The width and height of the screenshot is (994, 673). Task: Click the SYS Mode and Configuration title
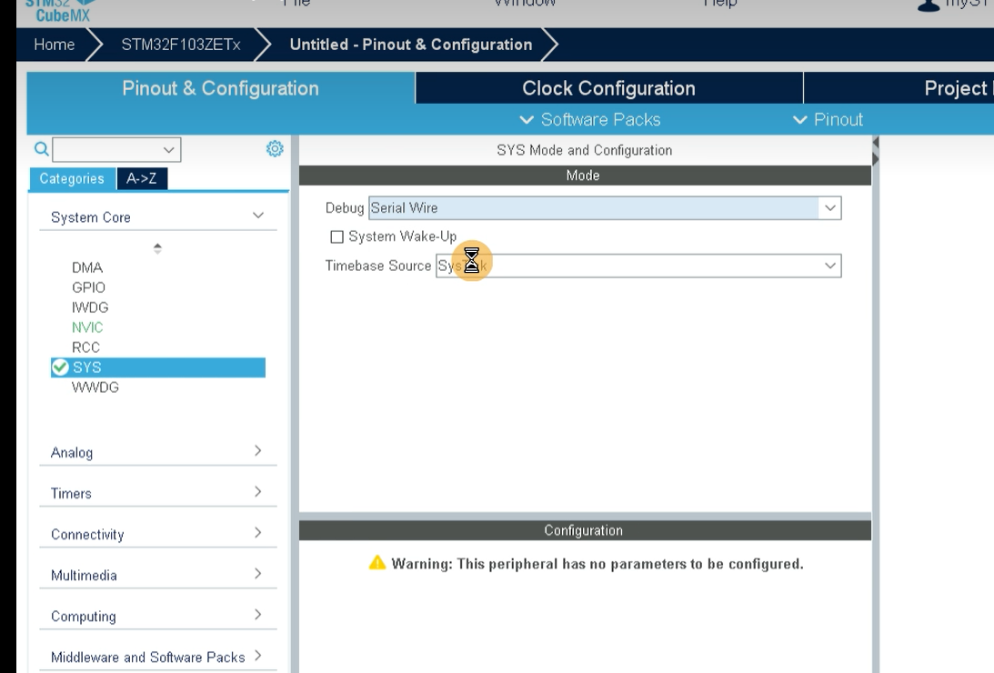(x=585, y=150)
